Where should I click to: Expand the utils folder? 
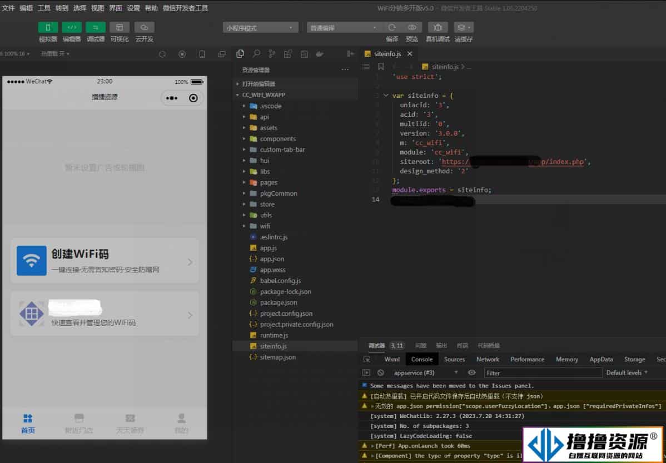(295, 215)
